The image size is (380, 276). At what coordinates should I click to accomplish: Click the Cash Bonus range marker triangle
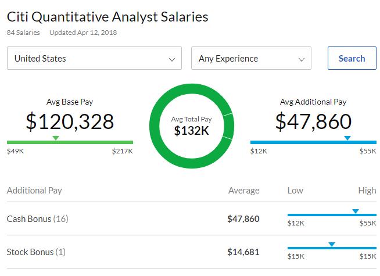pyautogui.click(x=356, y=212)
